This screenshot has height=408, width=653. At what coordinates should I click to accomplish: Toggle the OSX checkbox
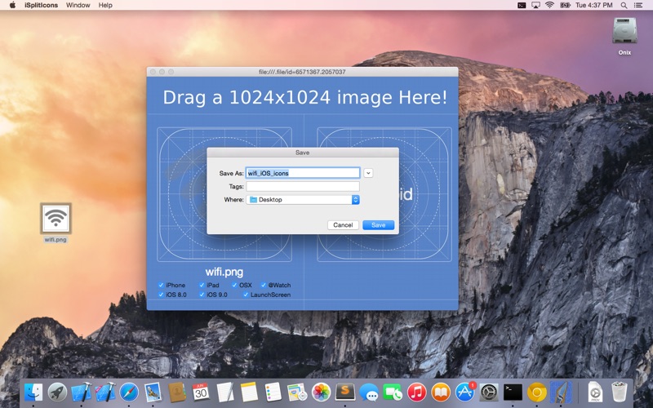click(234, 285)
